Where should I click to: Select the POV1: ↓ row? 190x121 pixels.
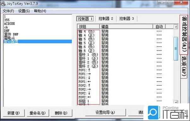tap(125, 78)
